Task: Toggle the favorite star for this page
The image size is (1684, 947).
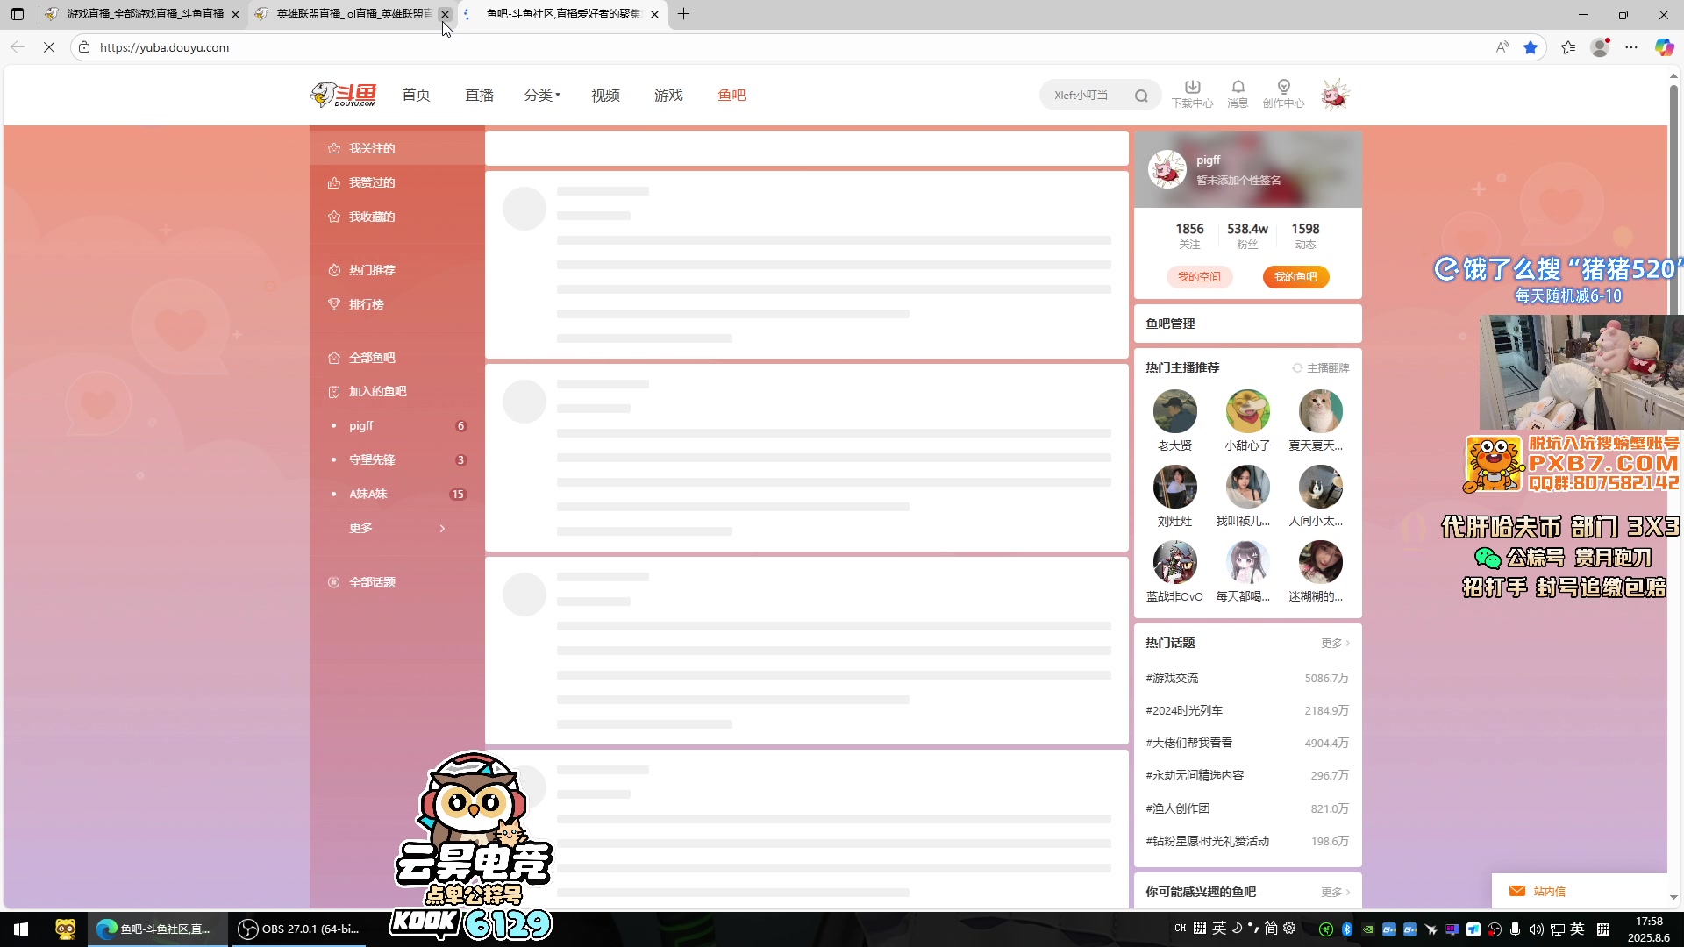Action: click(x=1531, y=47)
